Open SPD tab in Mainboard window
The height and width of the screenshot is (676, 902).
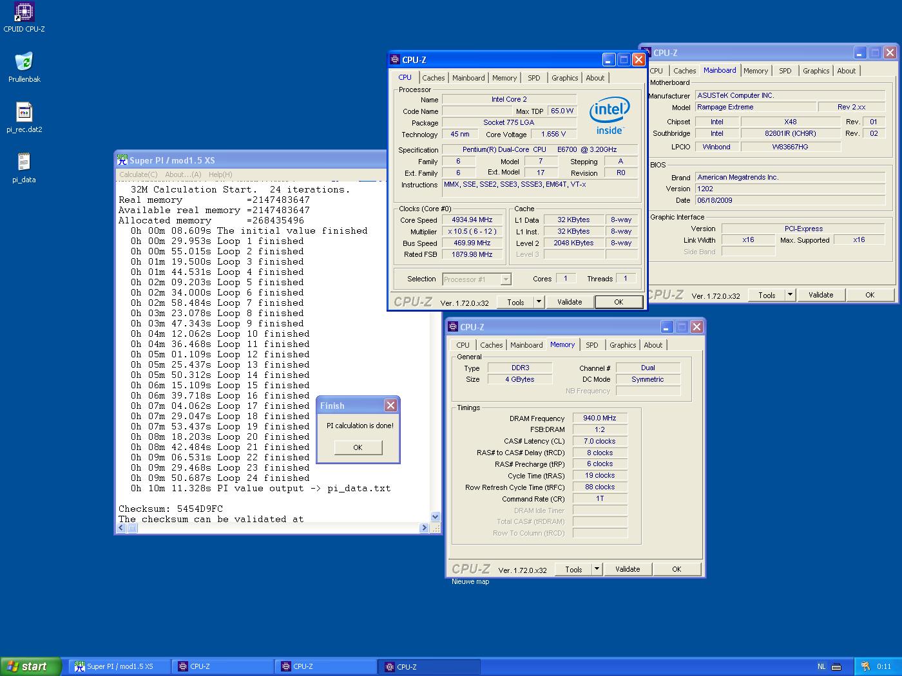coord(785,71)
